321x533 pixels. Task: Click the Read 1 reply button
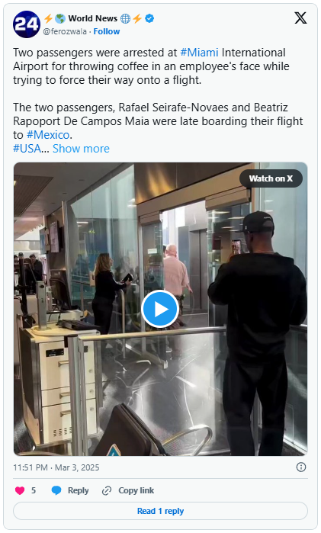tap(160, 511)
